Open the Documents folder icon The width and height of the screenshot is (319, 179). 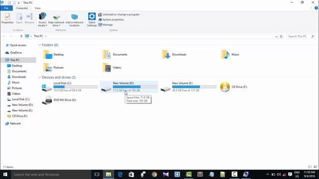(x=107, y=55)
